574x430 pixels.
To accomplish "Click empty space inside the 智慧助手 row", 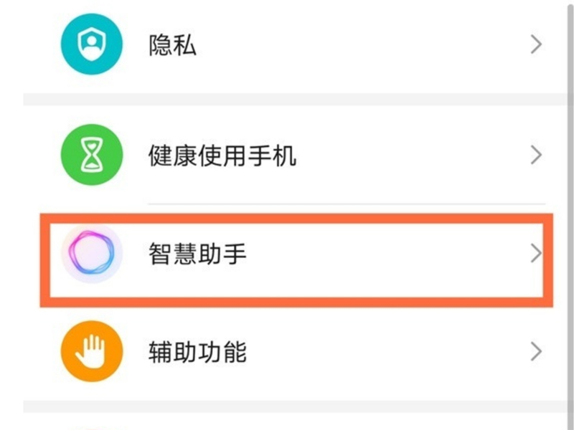I will (x=387, y=254).
